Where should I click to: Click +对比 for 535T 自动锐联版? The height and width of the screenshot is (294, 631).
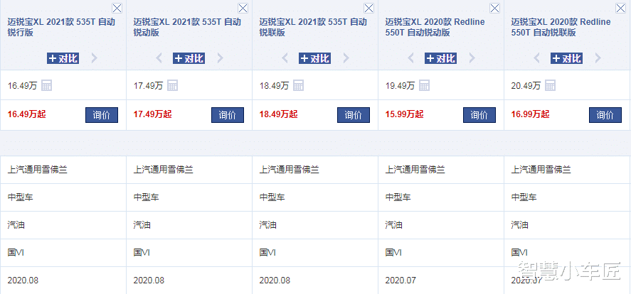pyautogui.click(x=314, y=58)
